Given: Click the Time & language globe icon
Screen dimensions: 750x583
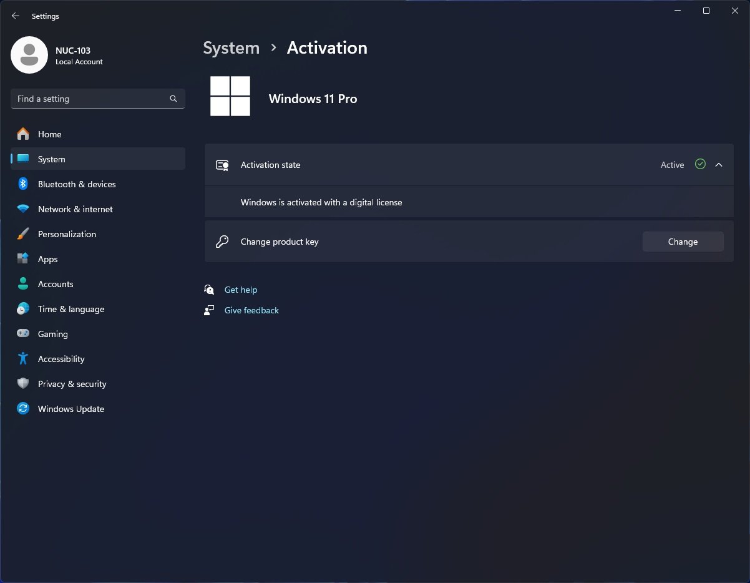Looking at the screenshot, I should [x=23, y=309].
